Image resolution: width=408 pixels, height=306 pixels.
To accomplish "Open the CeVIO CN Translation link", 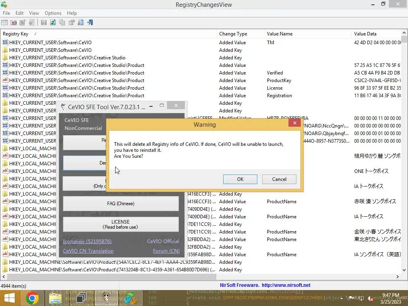I will click(x=88, y=251).
